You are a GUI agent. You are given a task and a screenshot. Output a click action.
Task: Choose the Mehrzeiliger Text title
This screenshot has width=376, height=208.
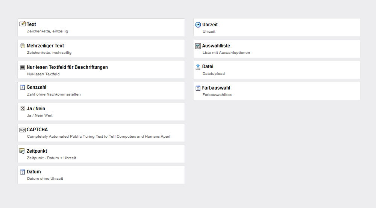pyautogui.click(x=45, y=46)
